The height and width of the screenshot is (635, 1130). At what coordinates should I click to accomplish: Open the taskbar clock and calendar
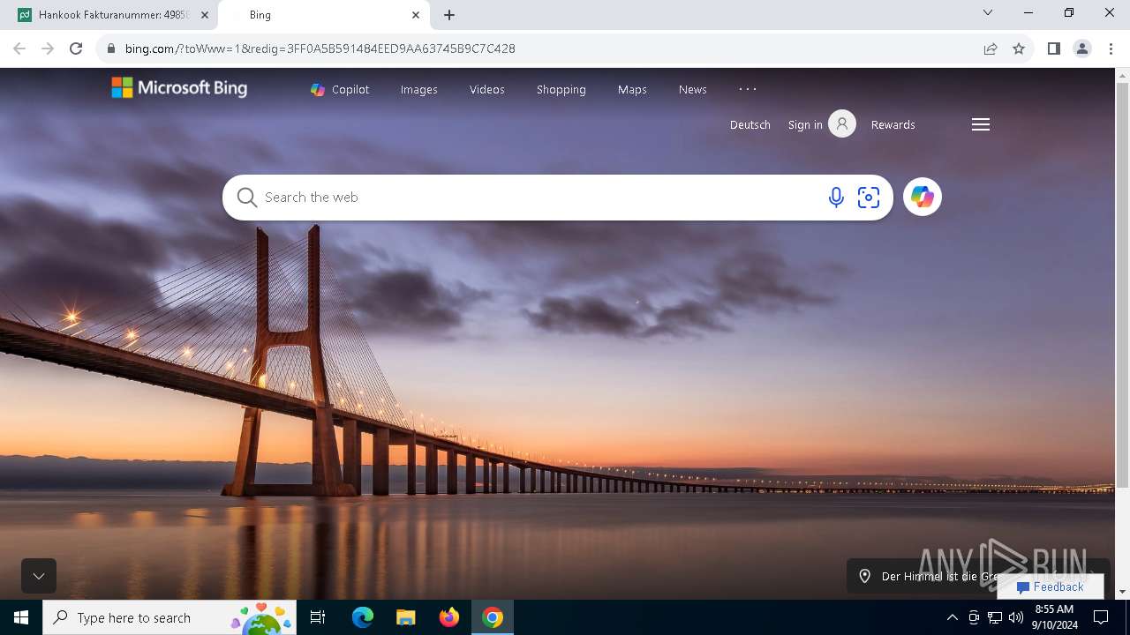click(x=1054, y=617)
